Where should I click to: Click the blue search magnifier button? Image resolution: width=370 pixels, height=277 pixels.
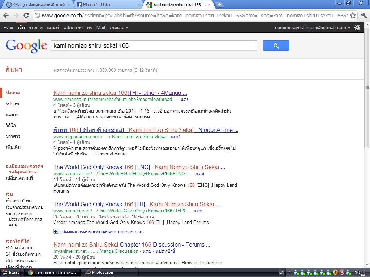(x=276, y=46)
